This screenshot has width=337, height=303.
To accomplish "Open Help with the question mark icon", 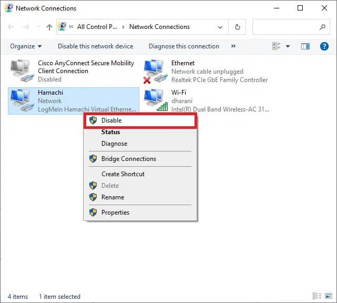I will (324, 46).
